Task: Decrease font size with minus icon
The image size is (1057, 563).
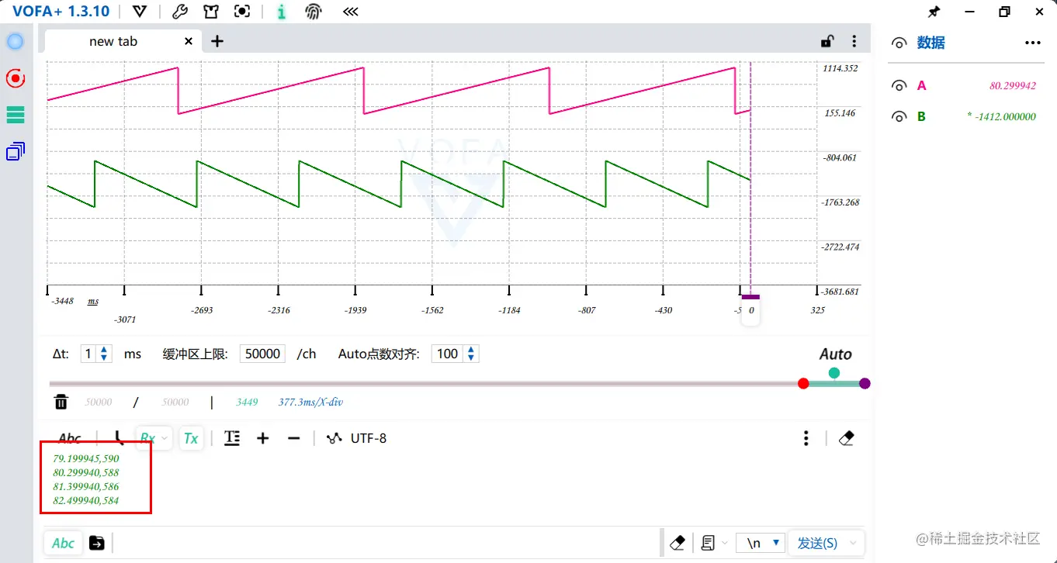Action: [293, 438]
